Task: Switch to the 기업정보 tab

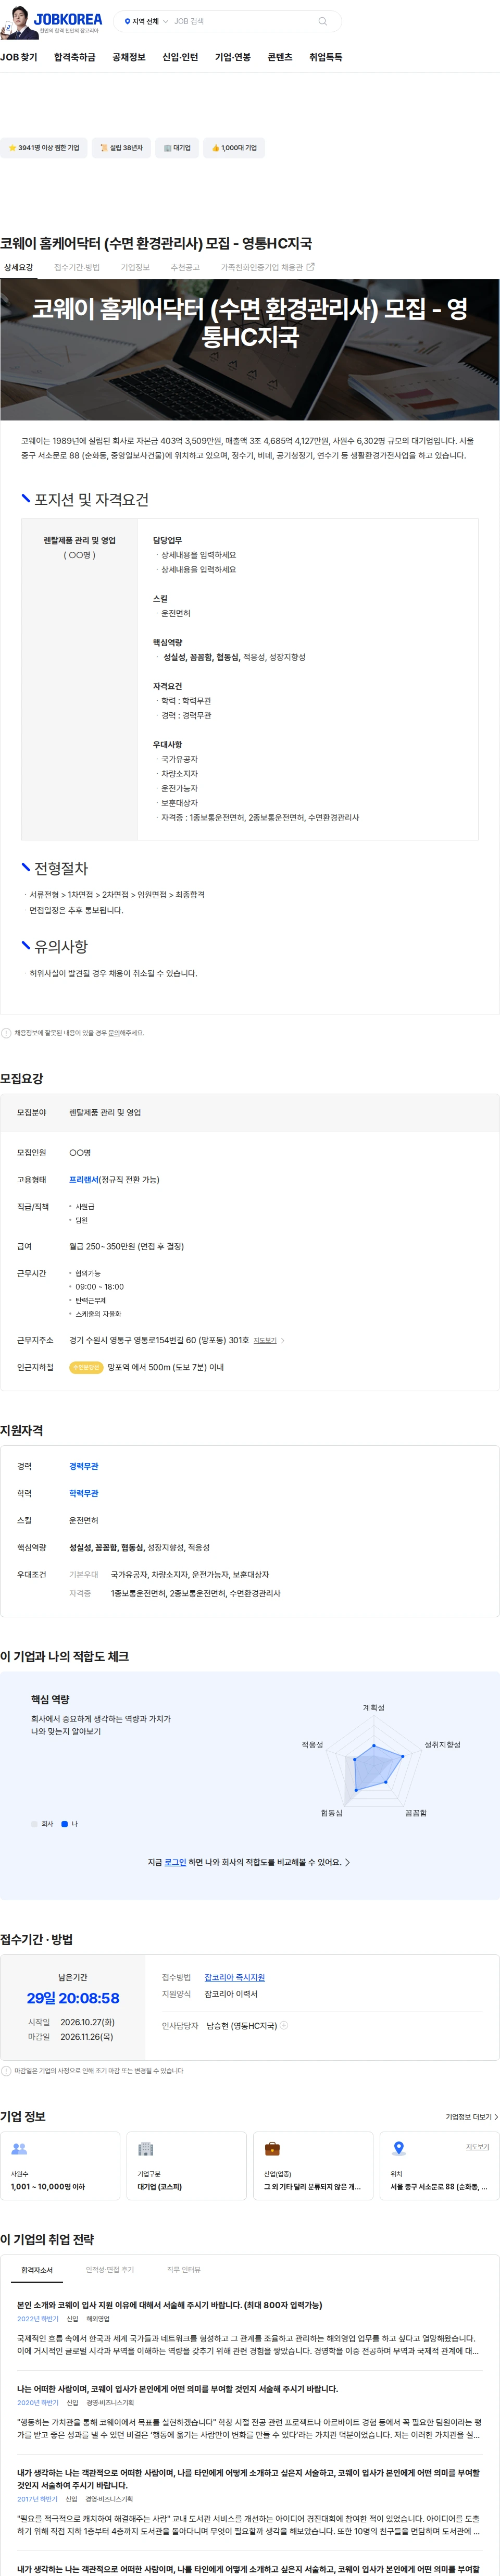Action: (135, 268)
